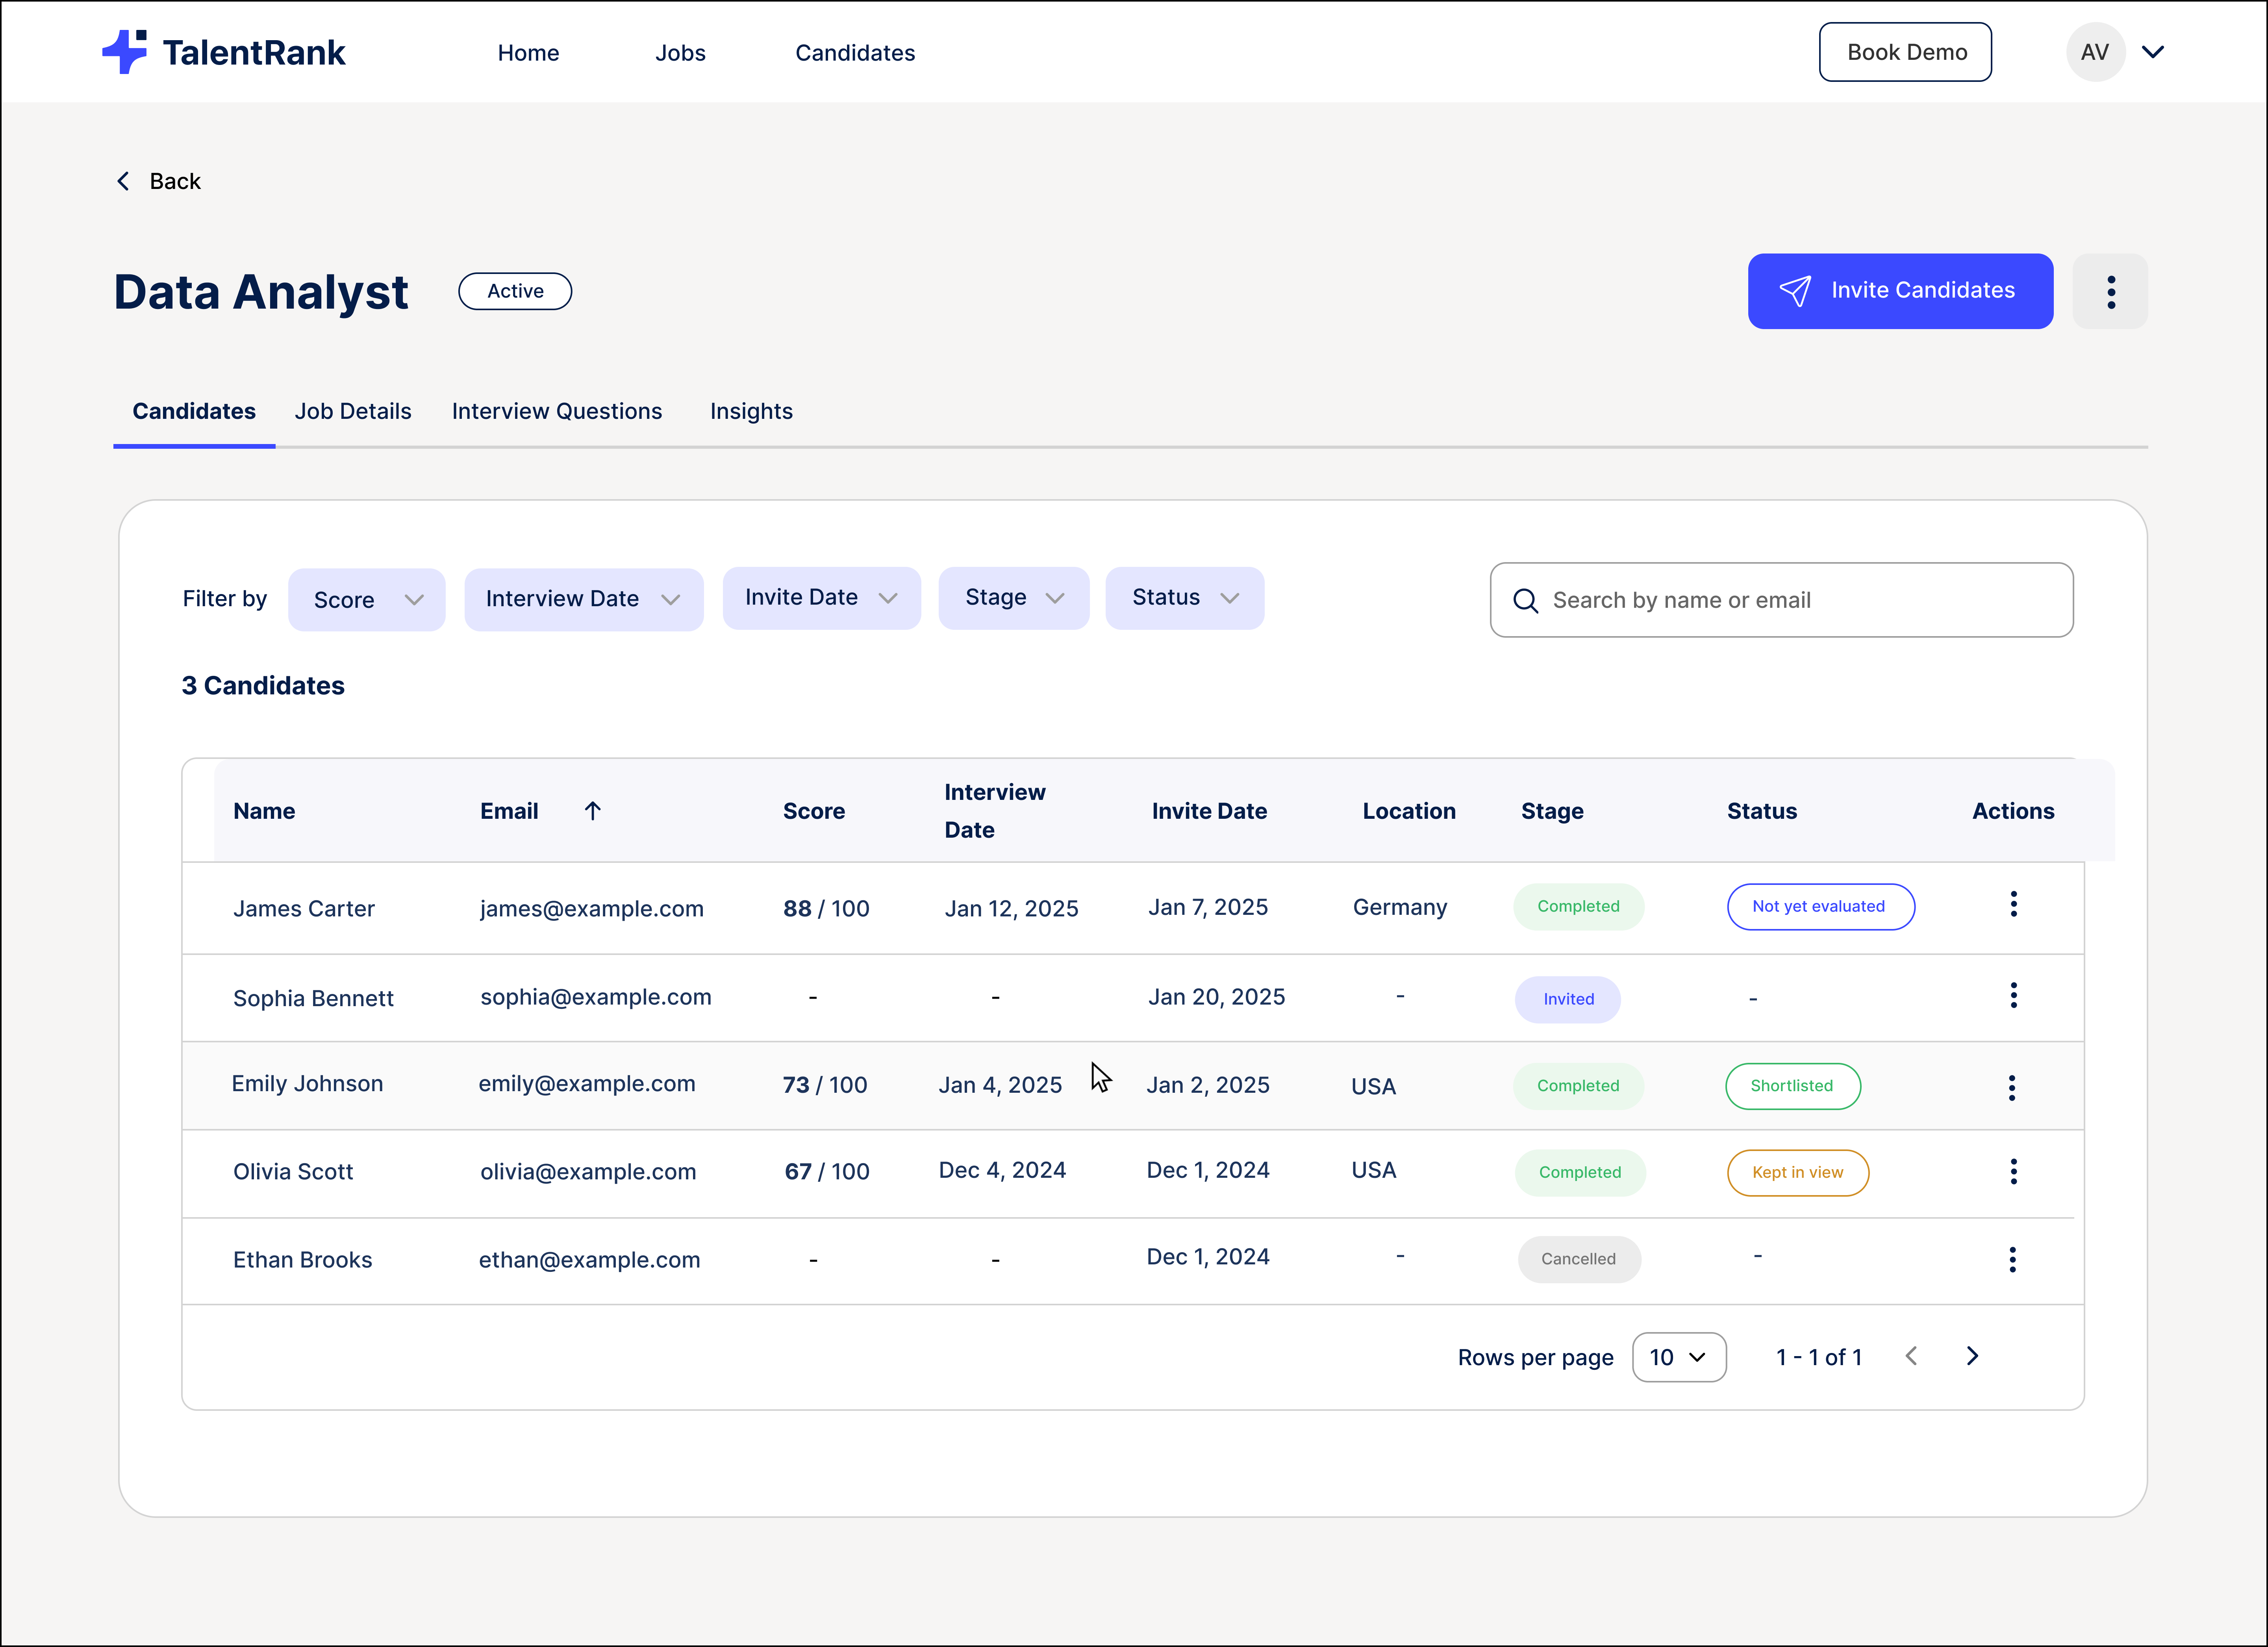Click the AV user avatar
2268x1647 pixels.
click(2095, 52)
